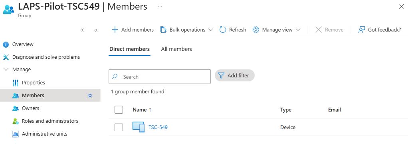This screenshot has height=144, width=408.
Task: Open Manage view dropdown
Action: [x=277, y=30]
